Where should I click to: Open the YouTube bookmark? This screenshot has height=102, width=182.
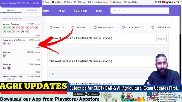coord(57,2)
